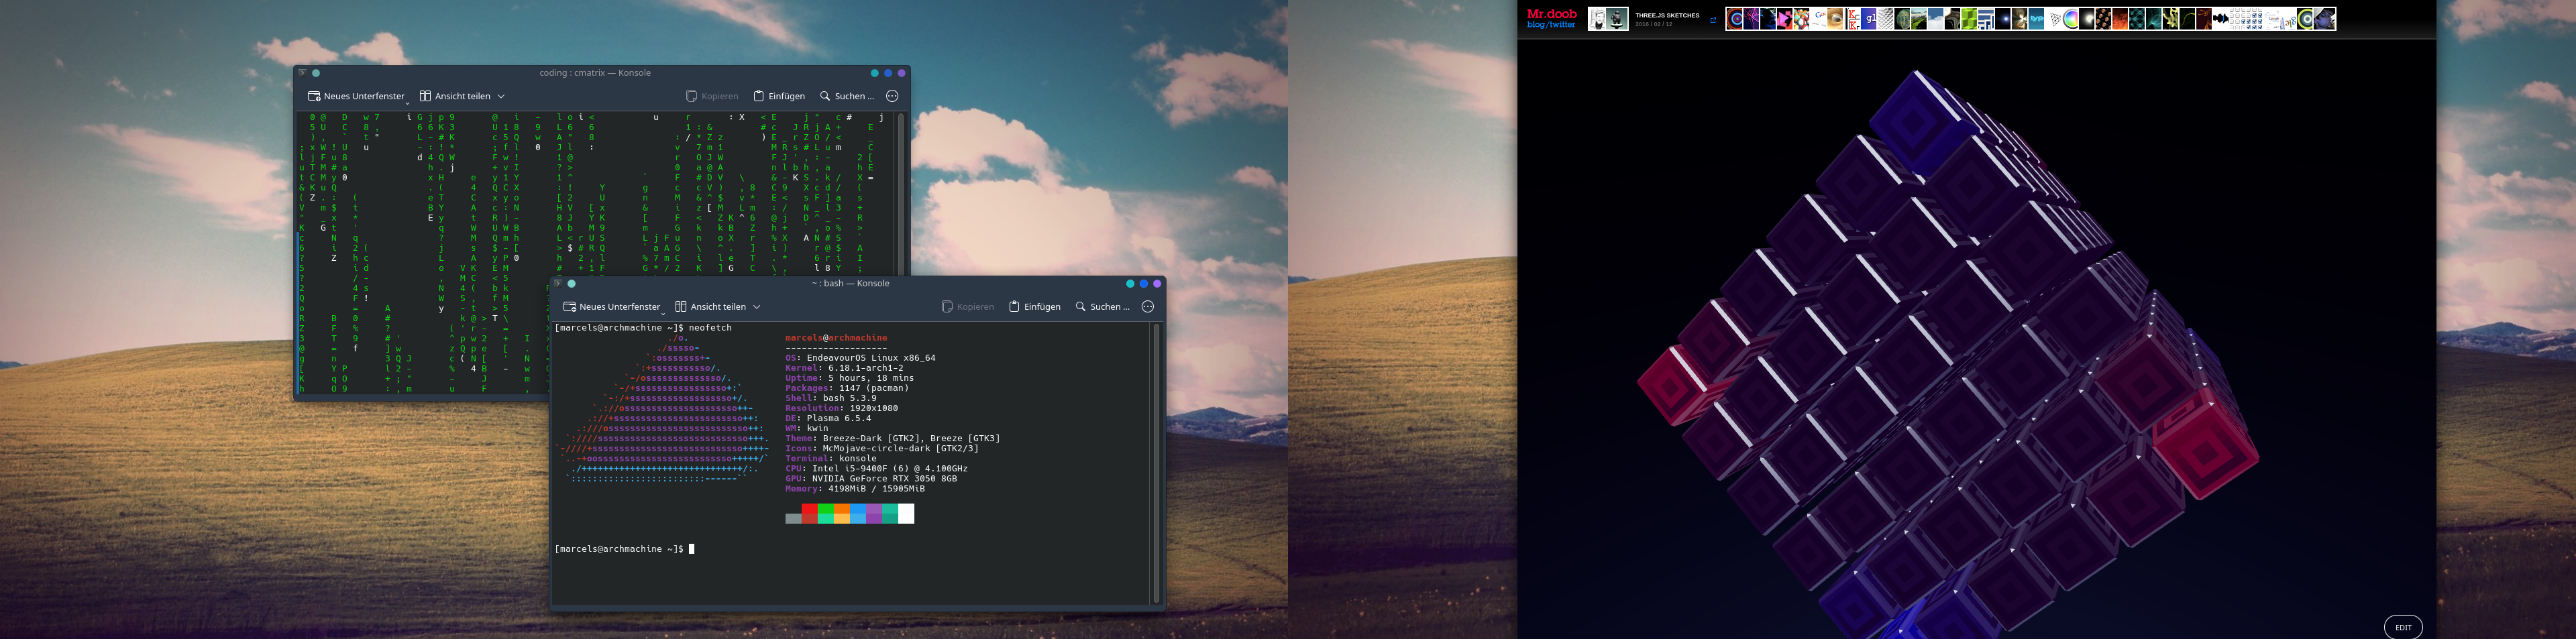Expand Ansicht teilen dropdown in cmatrix Konsole
Screen dimensions: 2576x639
coord(501,96)
